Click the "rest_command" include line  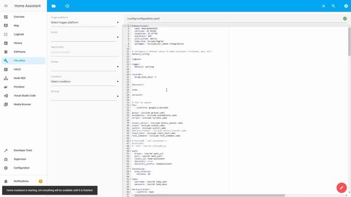tap(156, 136)
